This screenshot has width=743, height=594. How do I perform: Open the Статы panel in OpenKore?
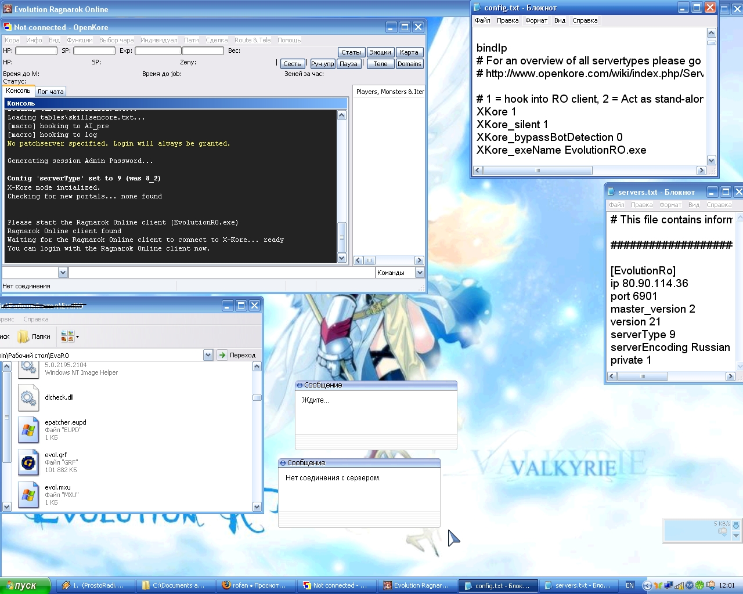tap(351, 52)
